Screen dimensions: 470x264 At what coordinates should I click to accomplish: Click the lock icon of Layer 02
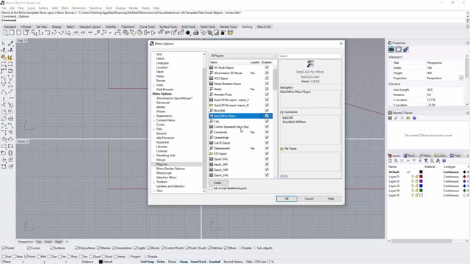point(416,181)
